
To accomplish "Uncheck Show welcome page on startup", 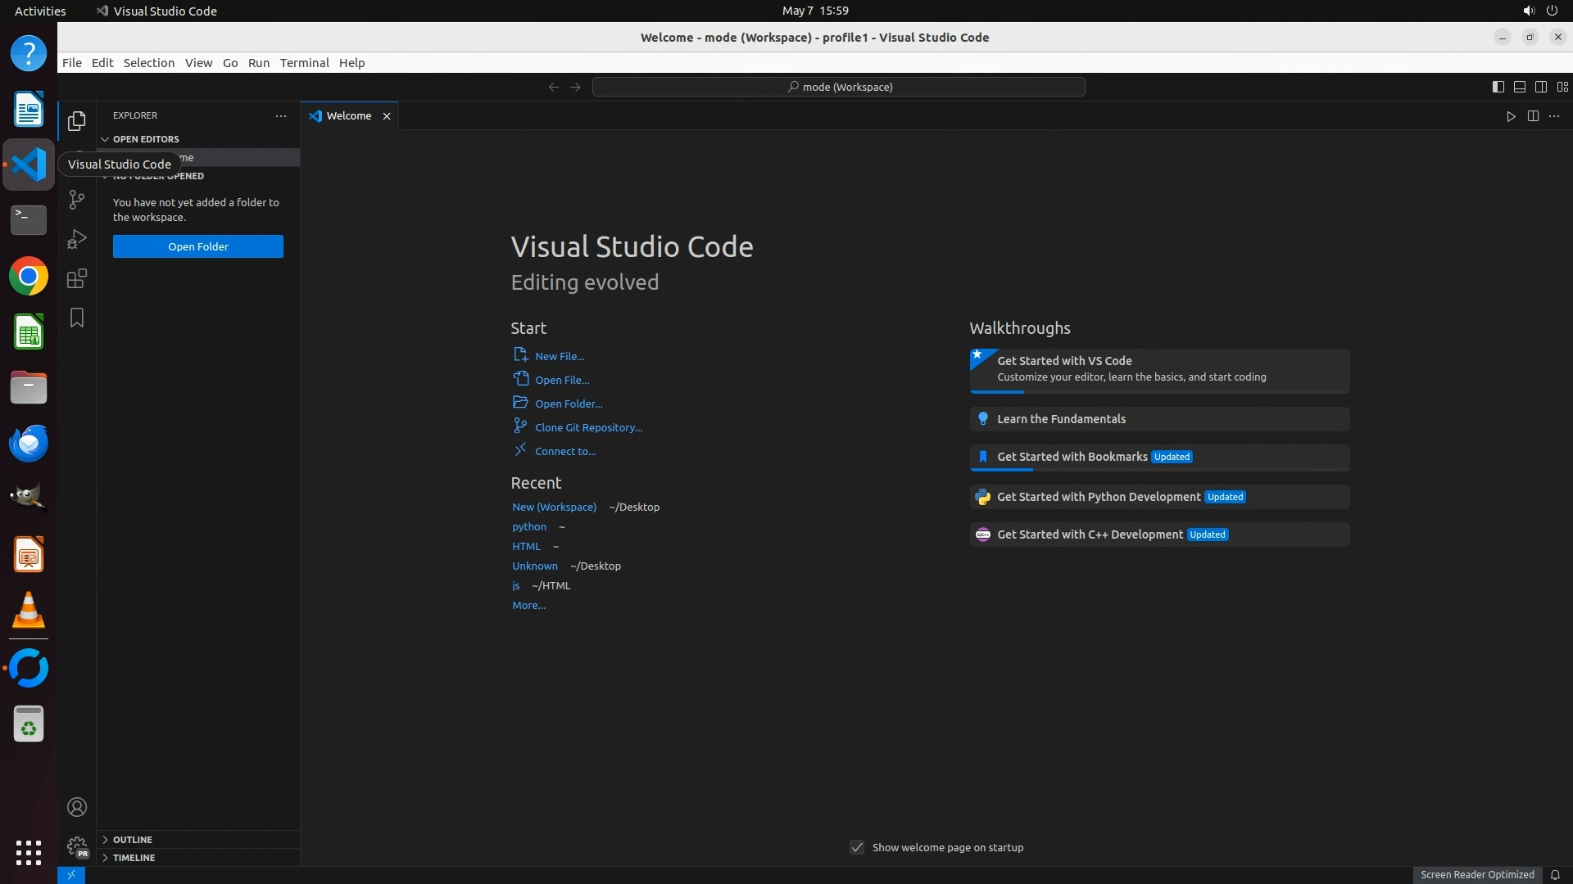I will coord(857,847).
